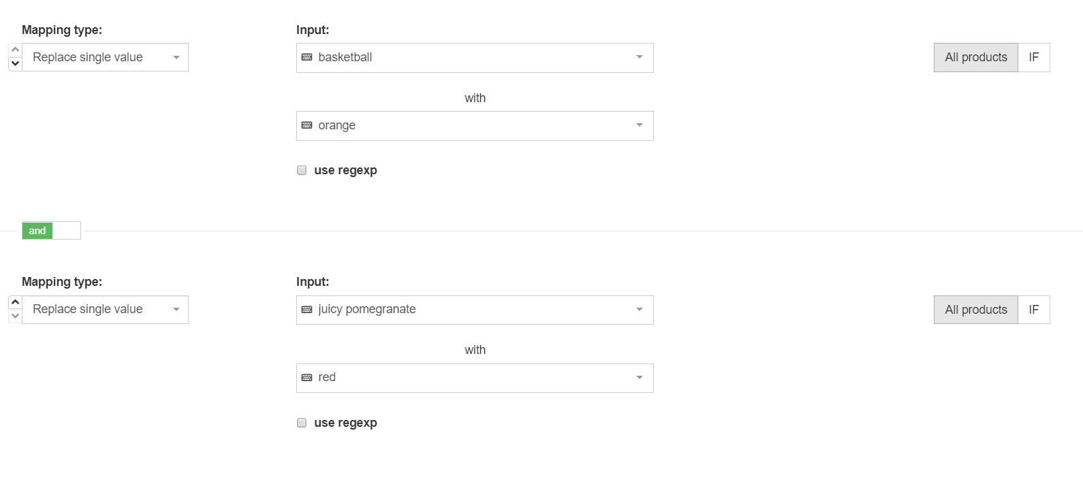Switch second rule to IF condition
The height and width of the screenshot is (486, 1083).
1034,310
